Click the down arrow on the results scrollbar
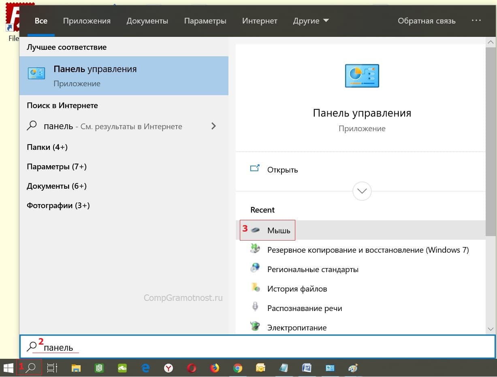 point(491,329)
